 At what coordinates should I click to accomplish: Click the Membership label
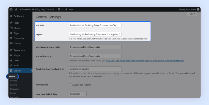tap(42, 85)
